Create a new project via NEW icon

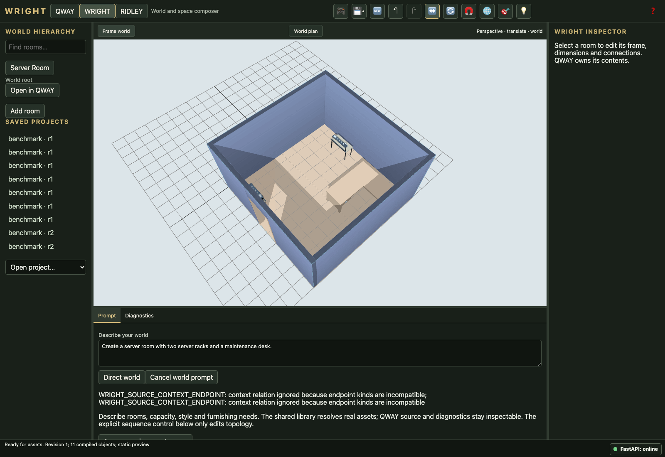tap(377, 11)
